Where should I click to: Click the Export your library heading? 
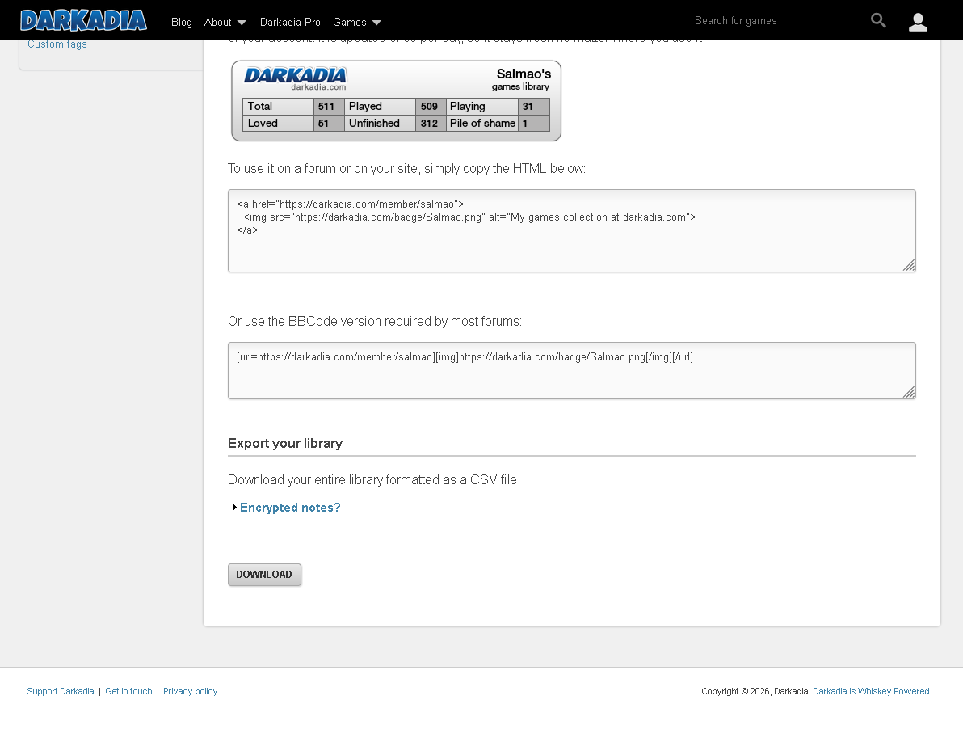click(x=285, y=444)
